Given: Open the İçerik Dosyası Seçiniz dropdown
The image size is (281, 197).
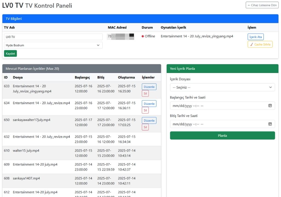Looking at the screenshot, I should (222, 87).
